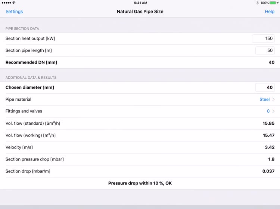This screenshot has height=209, width=280.
Task: Tap the Natural Gas Pipe Size title
Action: (140, 12)
